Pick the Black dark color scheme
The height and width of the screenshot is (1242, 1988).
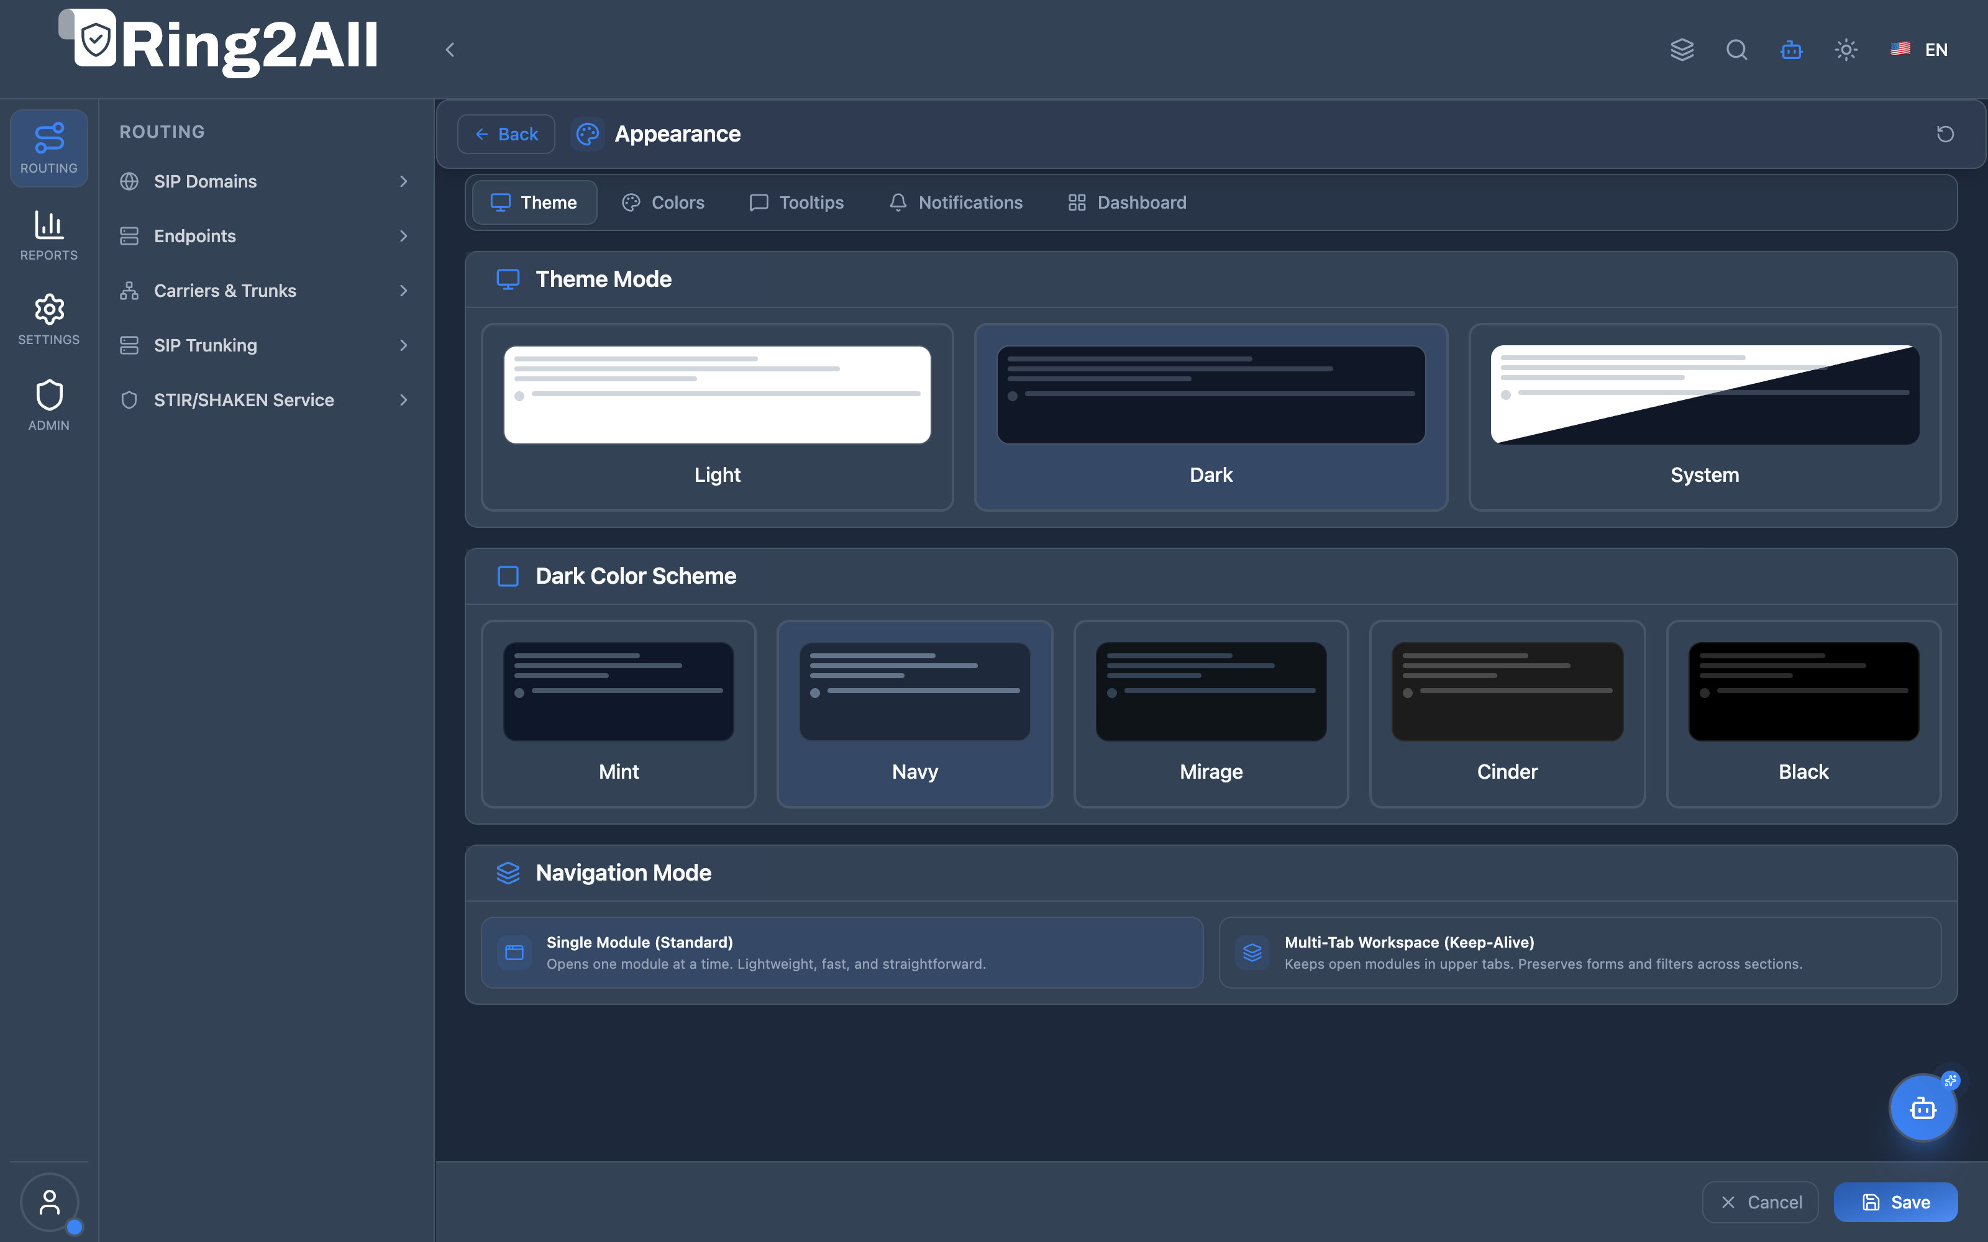[x=1803, y=714]
